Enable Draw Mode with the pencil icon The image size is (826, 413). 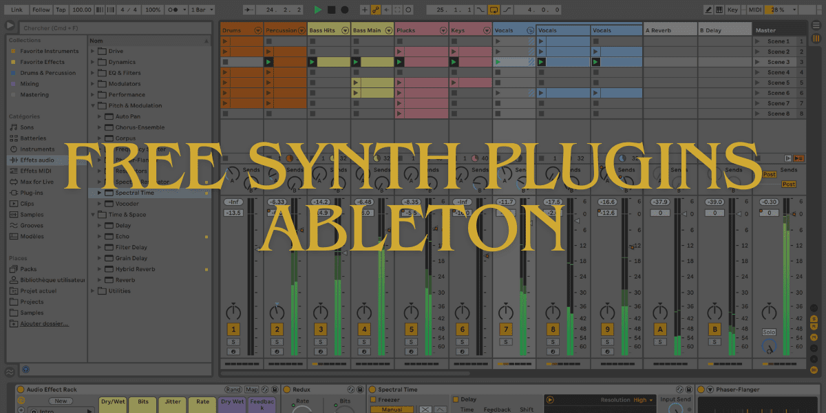click(709, 10)
